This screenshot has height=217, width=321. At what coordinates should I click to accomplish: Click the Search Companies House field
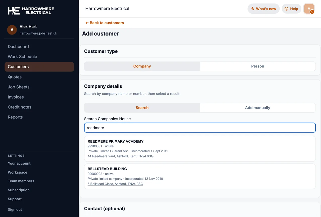200,127
